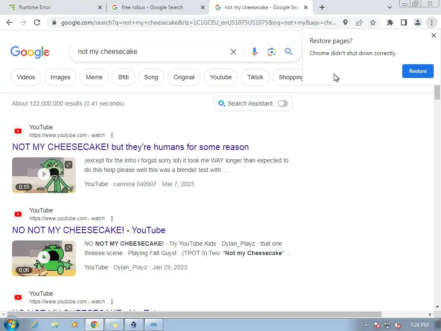Open the Extensions puzzle icon
This screenshot has height=331, width=441.
tap(390, 22)
